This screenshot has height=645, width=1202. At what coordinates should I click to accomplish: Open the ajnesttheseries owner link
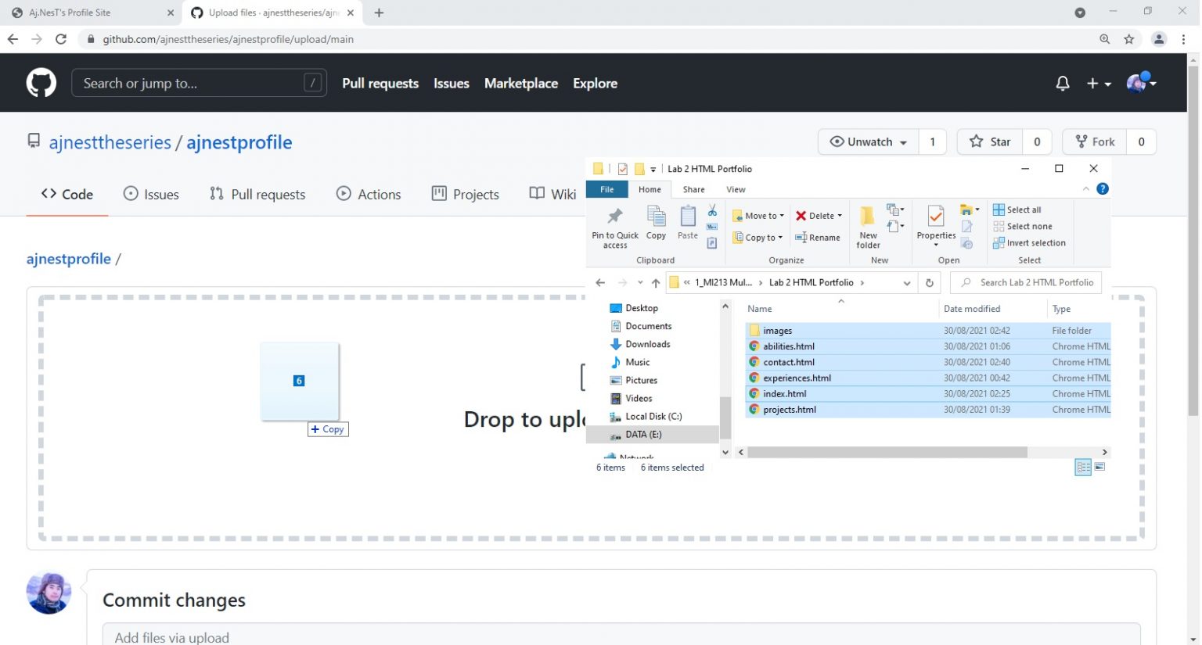(110, 142)
